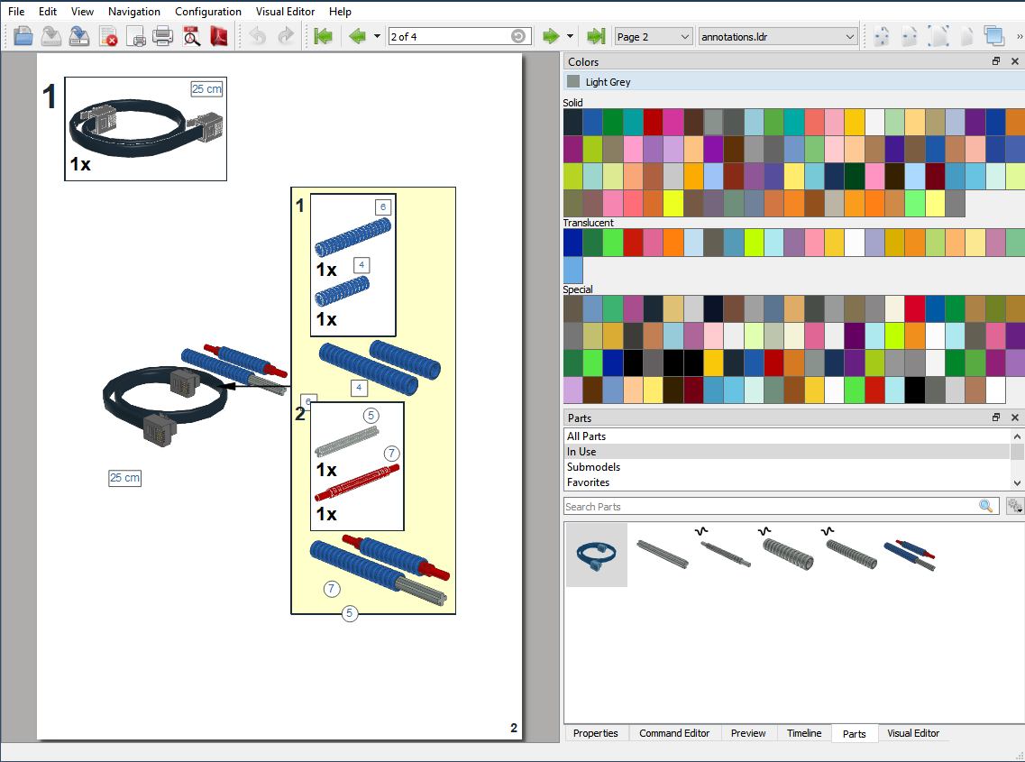
Task: Open the Page 2 dropdown
Action: (x=653, y=37)
